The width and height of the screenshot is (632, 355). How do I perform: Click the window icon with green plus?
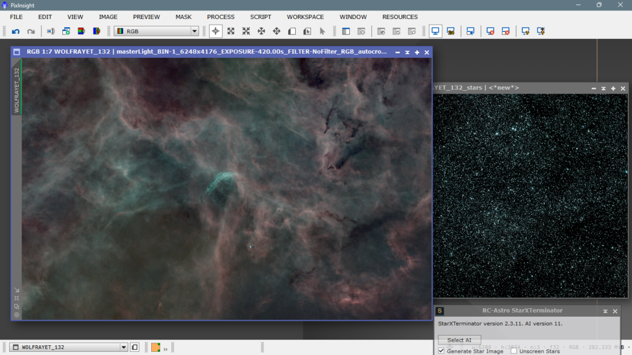point(66,31)
